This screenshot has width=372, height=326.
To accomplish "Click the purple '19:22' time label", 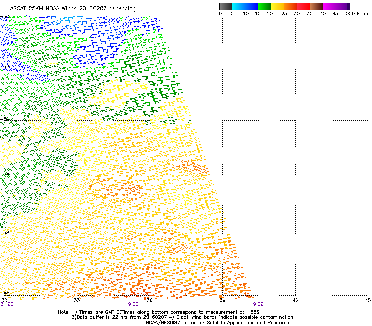I will [132, 304].
